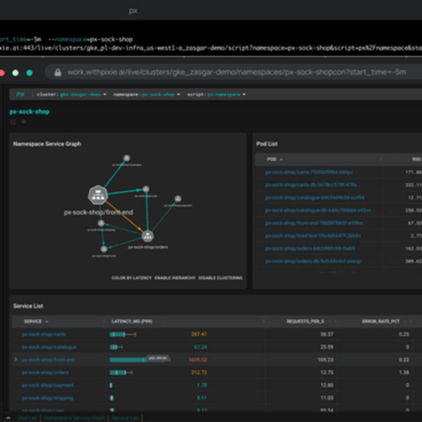
Task: Toggle ENABLE HIERARCHY on the graph
Action: [175, 278]
